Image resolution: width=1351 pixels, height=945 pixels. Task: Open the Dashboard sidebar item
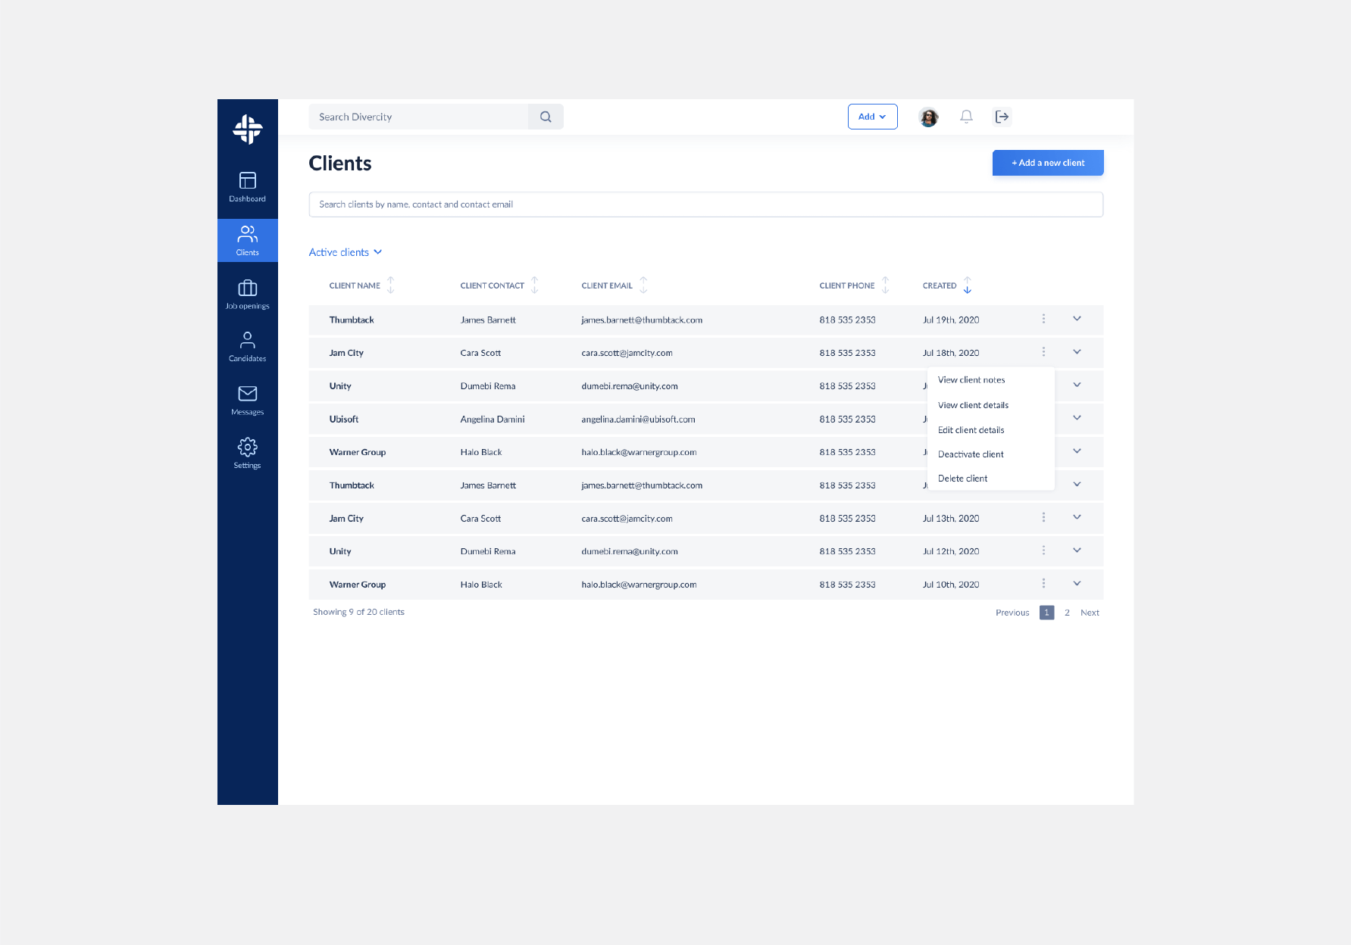tap(247, 187)
